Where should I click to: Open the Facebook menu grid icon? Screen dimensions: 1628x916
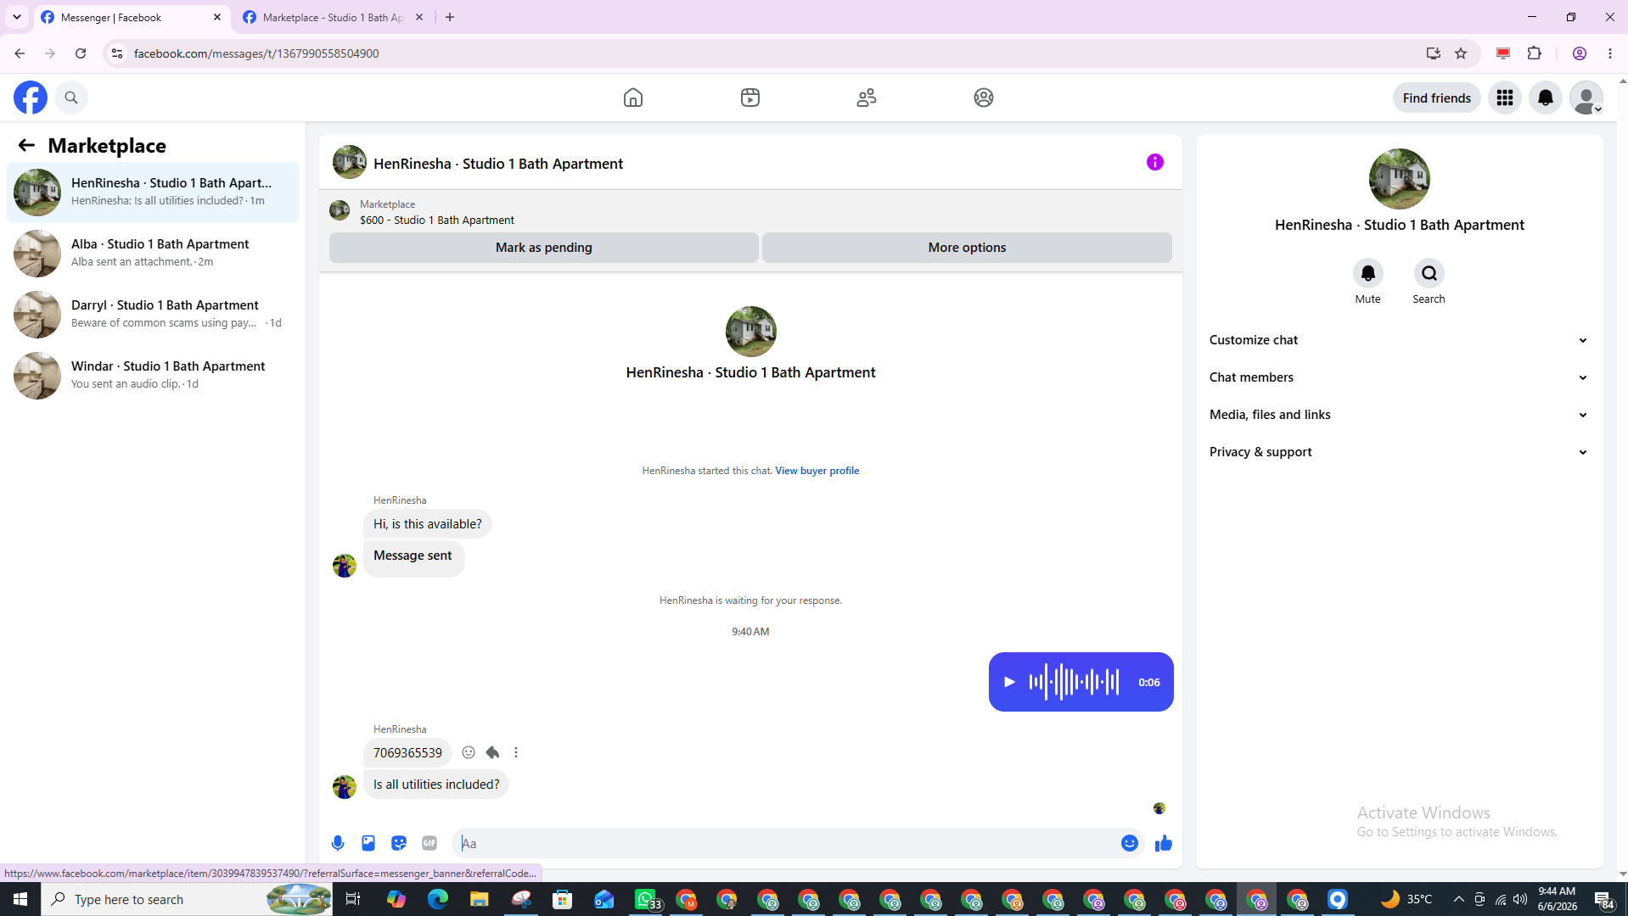coord(1505,98)
